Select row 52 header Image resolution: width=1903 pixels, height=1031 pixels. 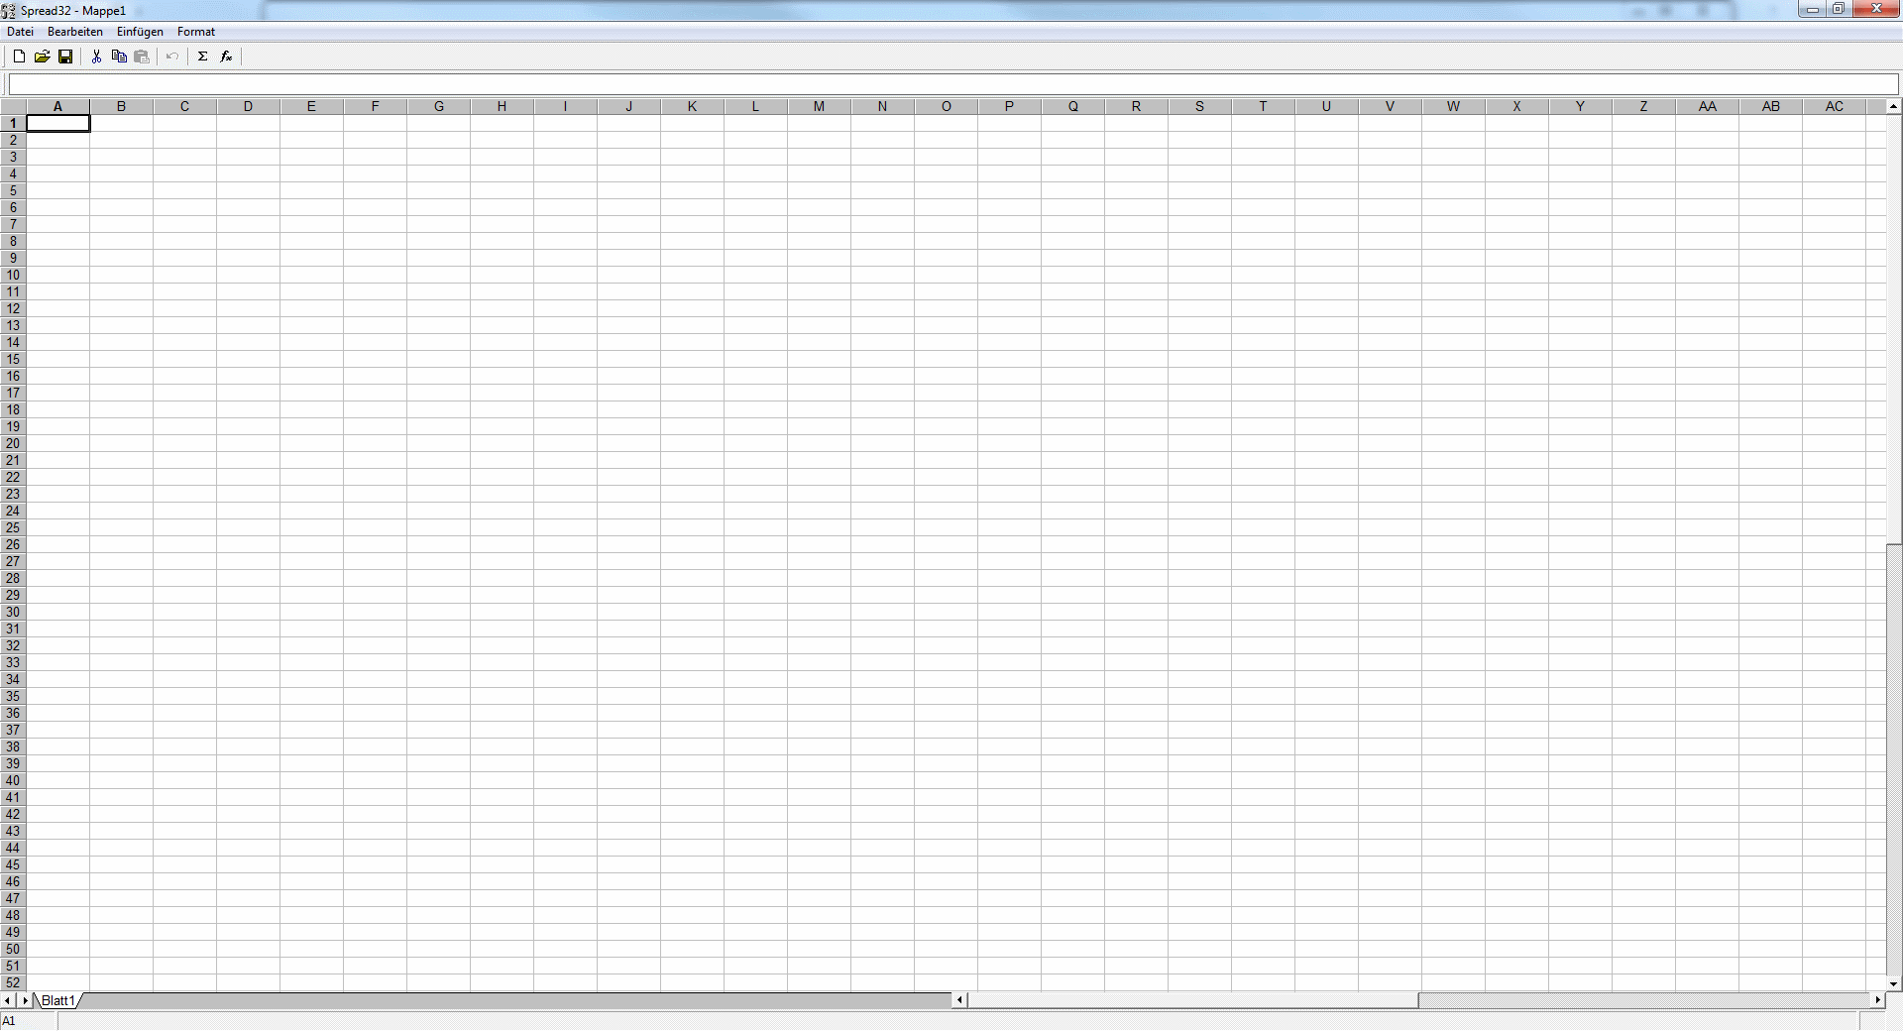click(x=13, y=982)
